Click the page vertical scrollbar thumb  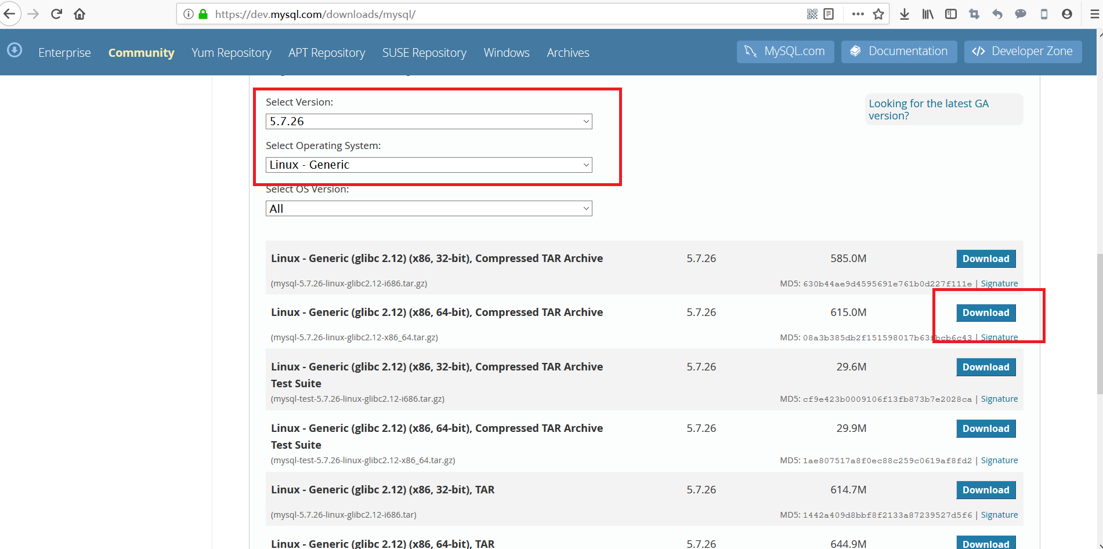pyautogui.click(x=1100, y=324)
